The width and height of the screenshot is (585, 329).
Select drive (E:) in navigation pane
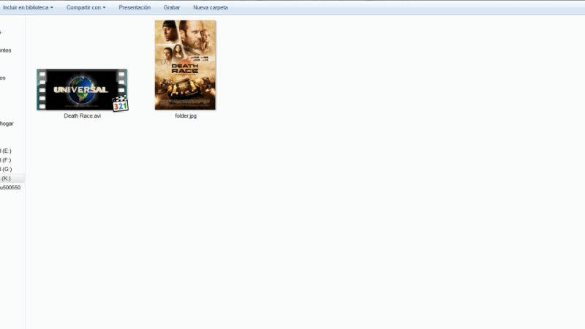[x=6, y=151]
